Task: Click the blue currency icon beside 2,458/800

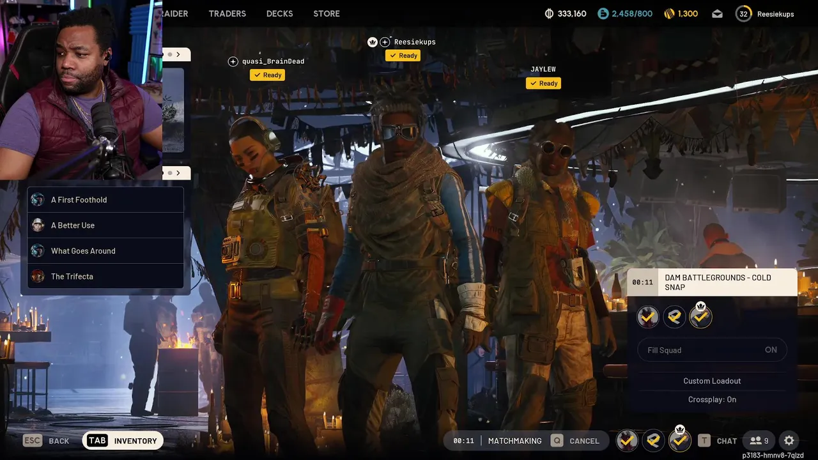Action: click(603, 13)
